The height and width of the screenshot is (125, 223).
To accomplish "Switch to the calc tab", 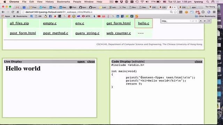I will click(x=113, y=7).
